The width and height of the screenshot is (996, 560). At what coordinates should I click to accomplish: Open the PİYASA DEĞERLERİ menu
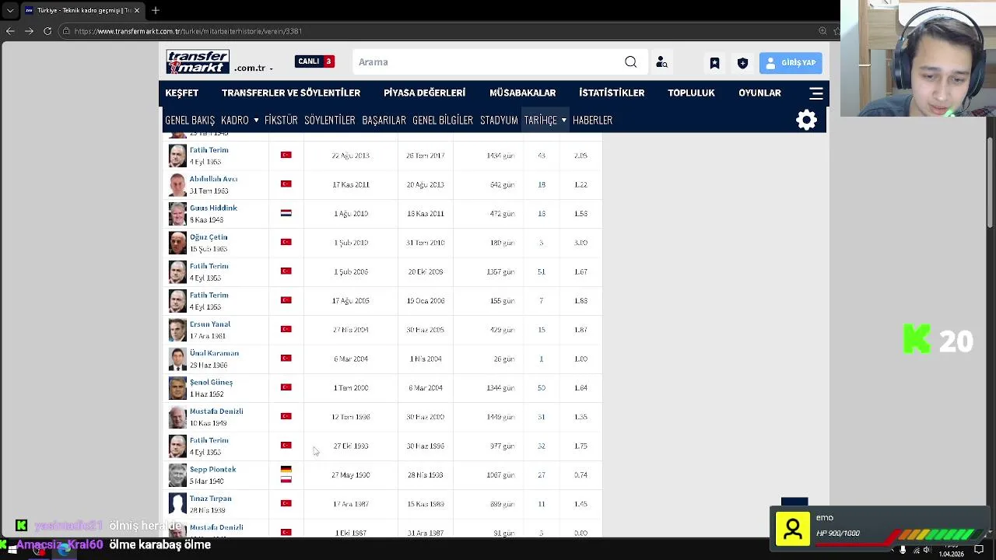[424, 93]
